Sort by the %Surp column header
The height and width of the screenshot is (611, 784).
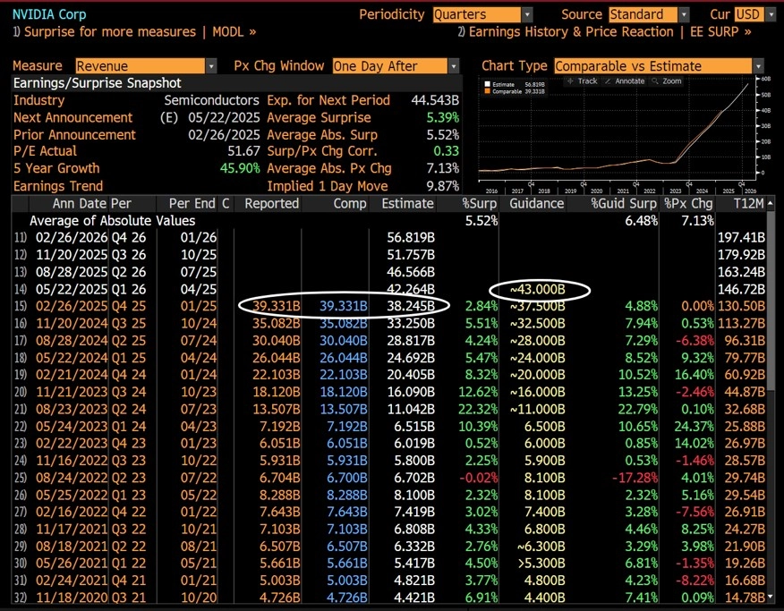coord(479,203)
